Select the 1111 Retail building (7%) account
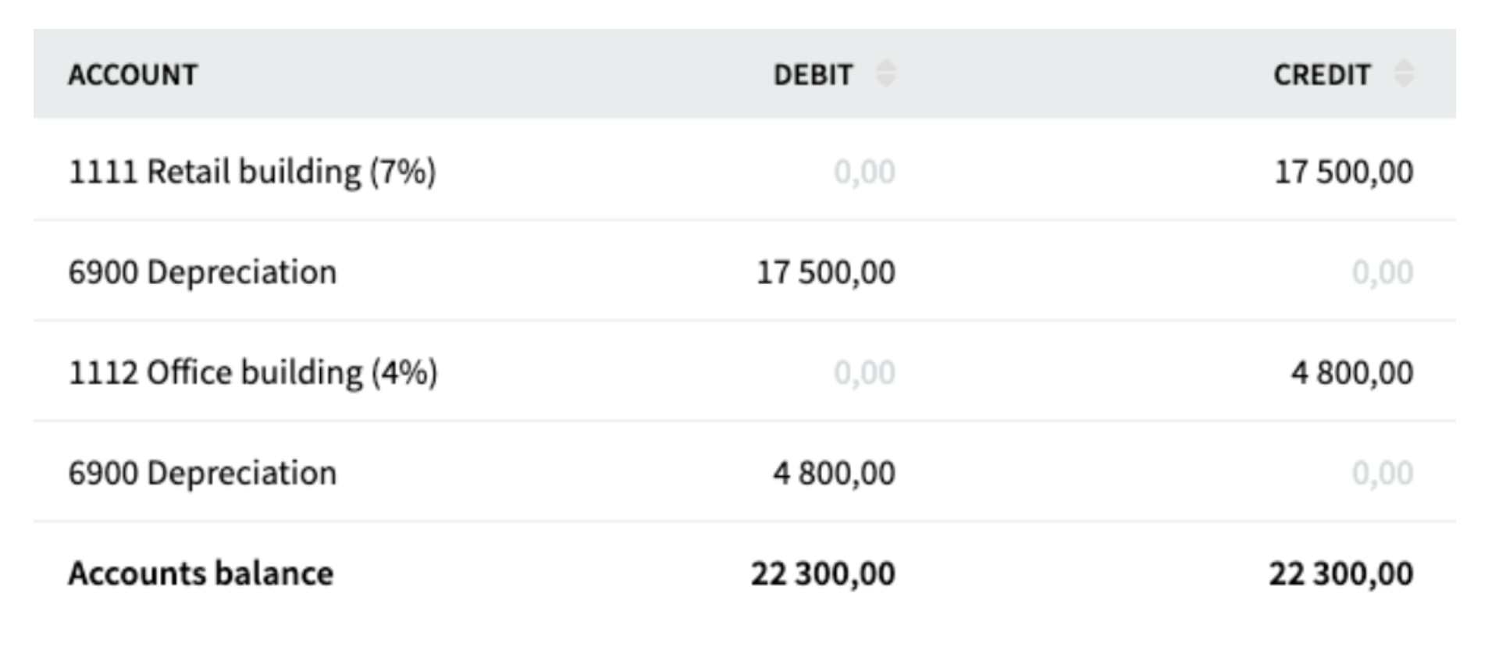The height and width of the screenshot is (650, 1499). click(x=252, y=172)
